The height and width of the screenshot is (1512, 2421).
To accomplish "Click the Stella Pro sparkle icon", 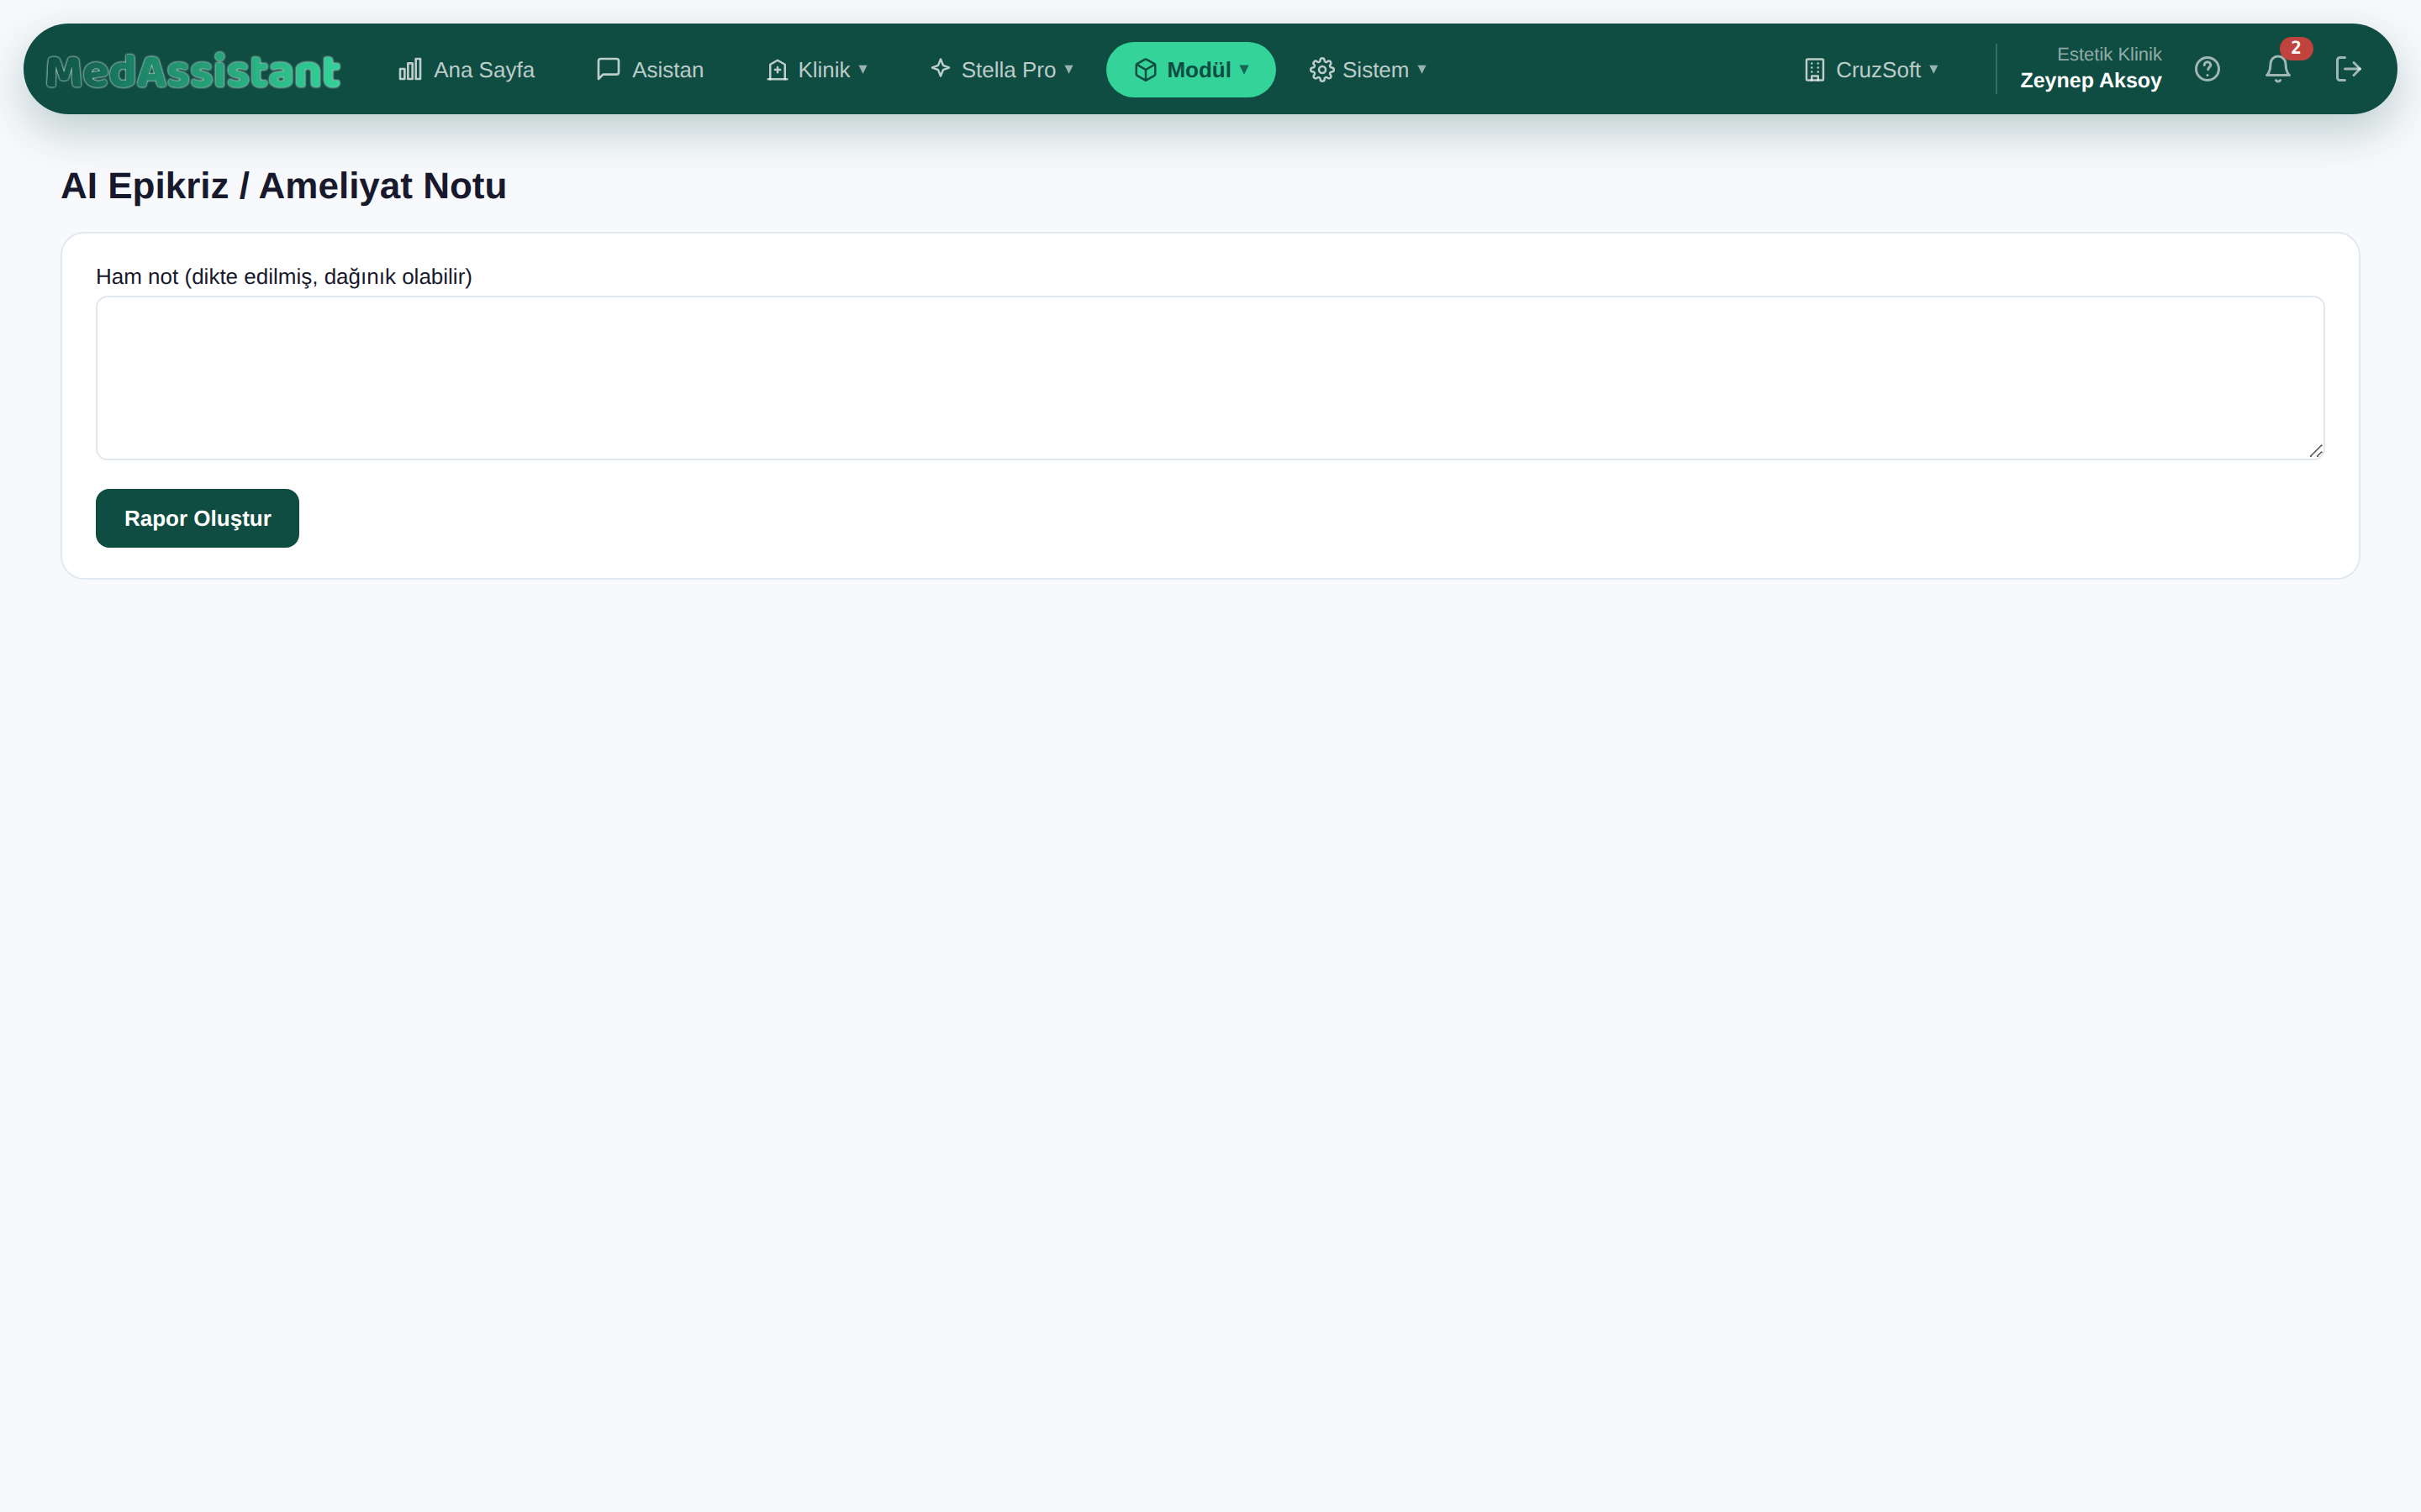I will [941, 68].
